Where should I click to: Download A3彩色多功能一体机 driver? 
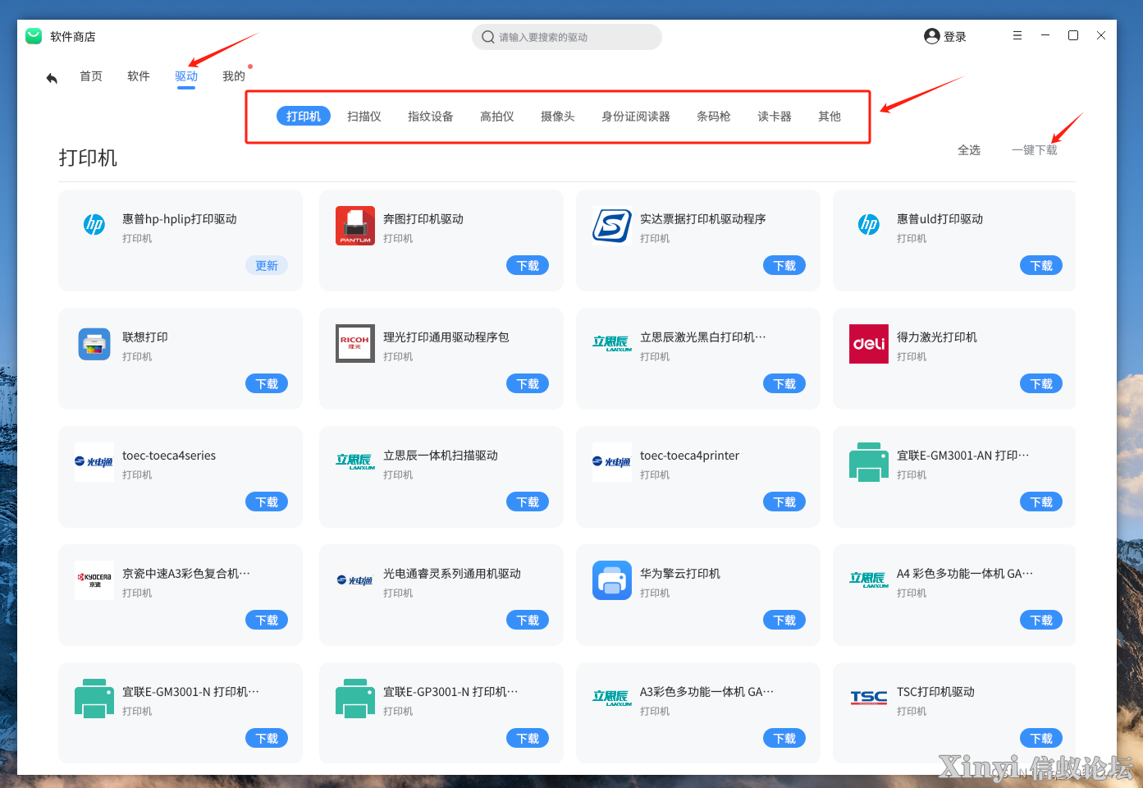point(784,739)
